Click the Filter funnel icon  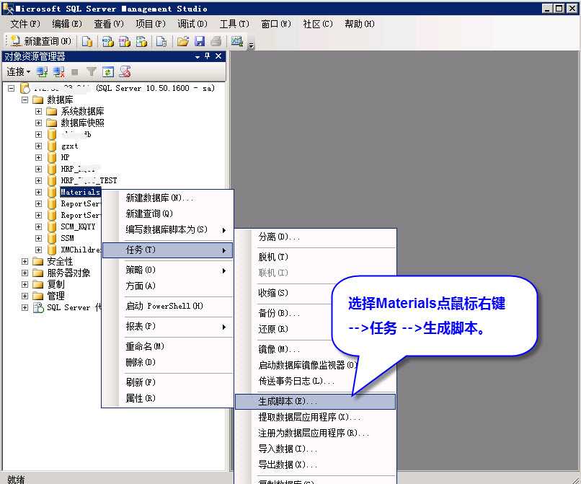(91, 71)
